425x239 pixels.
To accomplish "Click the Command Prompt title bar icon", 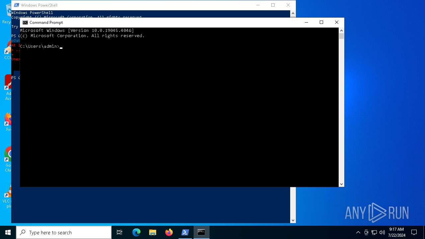I will [x=25, y=23].
